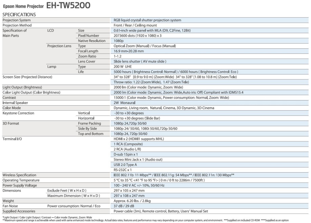Select the "297 x 108 x 247 mm" value
The image size is (311, 223).
point(129,196)
